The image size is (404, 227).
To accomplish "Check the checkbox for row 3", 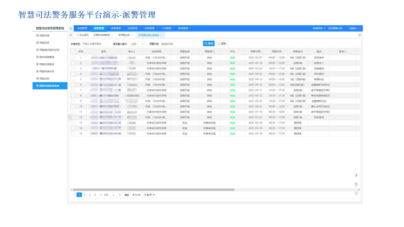I will pyautogui.click(x=73, y=68).
